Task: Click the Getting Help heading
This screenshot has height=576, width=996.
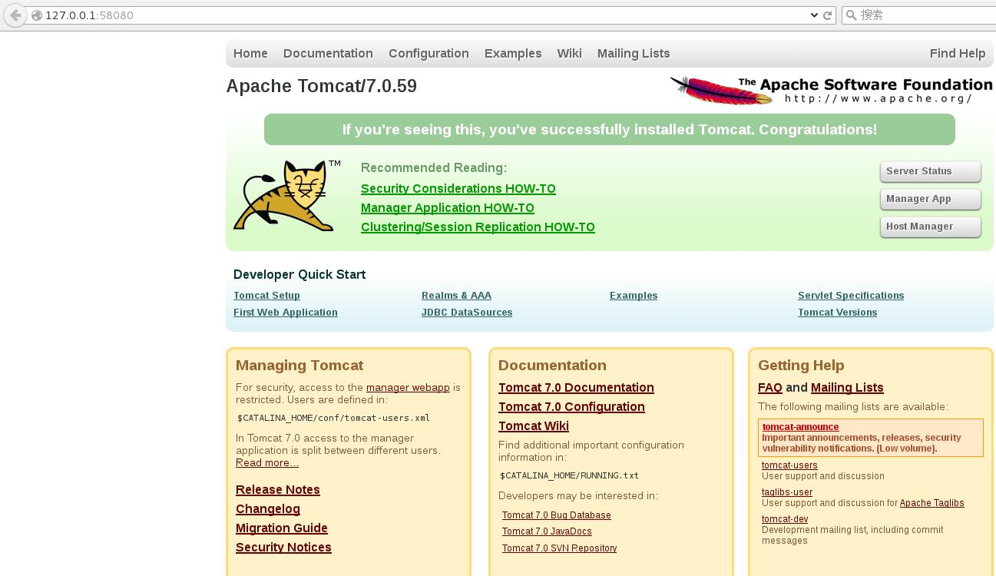Action: [801, 366]
